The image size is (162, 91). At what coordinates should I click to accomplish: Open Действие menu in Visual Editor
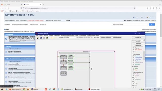51,35
